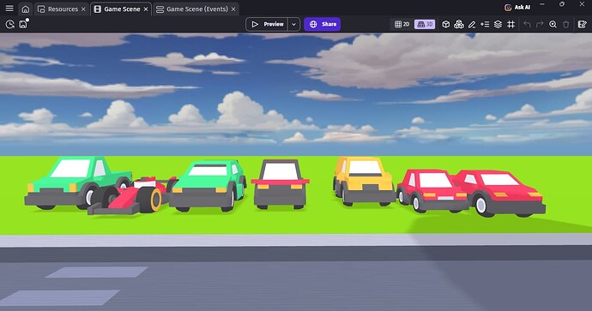Open the Objects panel cube icon
This screenshot has width=592, height=311.
pos(446,25)
